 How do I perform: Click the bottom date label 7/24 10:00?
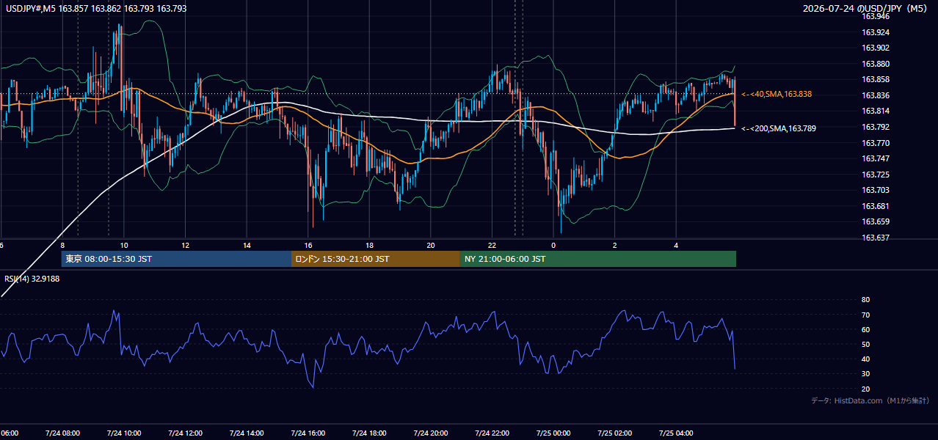click(123, 433)
